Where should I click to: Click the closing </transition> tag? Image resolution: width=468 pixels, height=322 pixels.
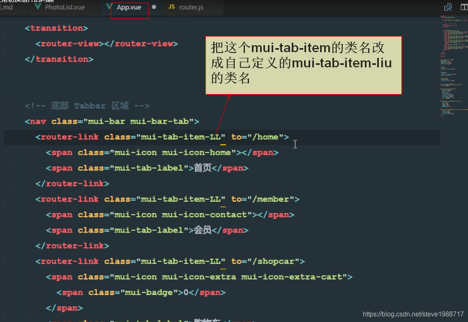coord(59,59)
